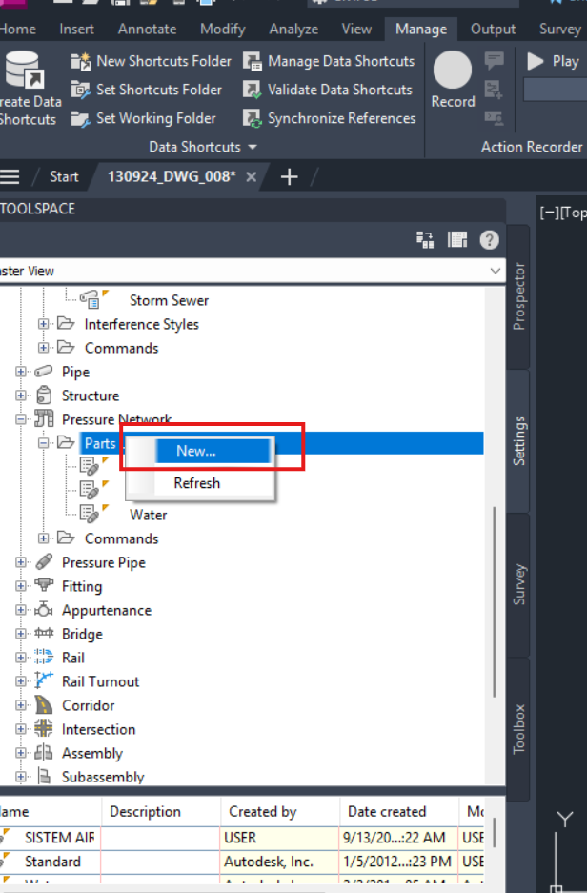Select the Rail Turnout tree icon
The image size is (587, 893).
[44, 681]
